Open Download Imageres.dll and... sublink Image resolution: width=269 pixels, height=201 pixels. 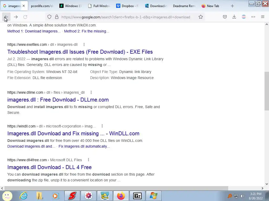tap(31, 147)
